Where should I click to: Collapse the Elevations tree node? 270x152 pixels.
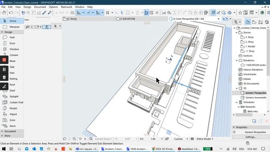[237, 60]
